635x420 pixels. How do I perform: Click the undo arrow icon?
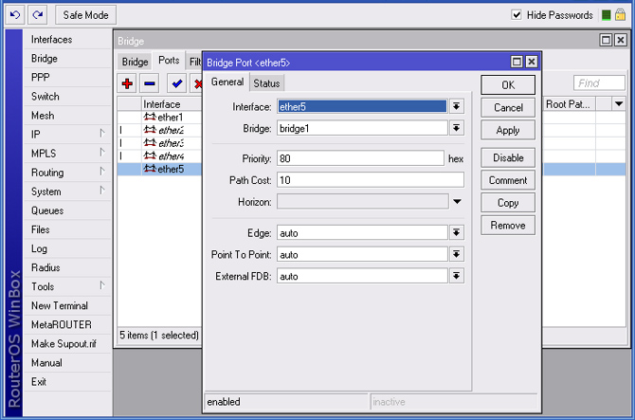point(14,14)
